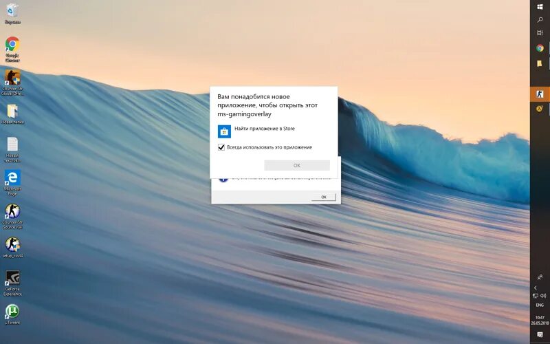Select the Новый текстовый document desktop icon

[12, 150]
